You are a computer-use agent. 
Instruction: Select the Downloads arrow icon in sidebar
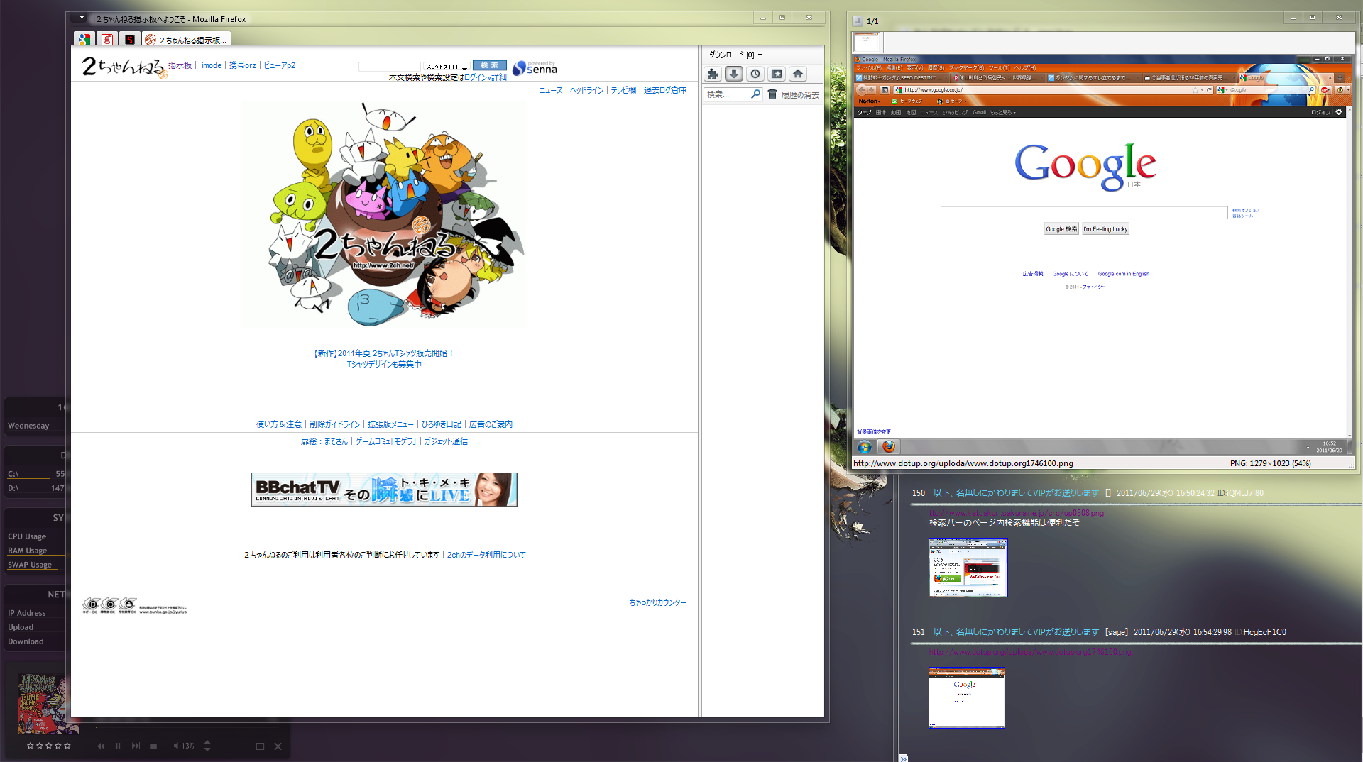(x=734, y=74)
